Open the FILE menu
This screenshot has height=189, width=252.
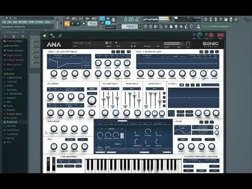pyautogui.click(x=4, y=22)
